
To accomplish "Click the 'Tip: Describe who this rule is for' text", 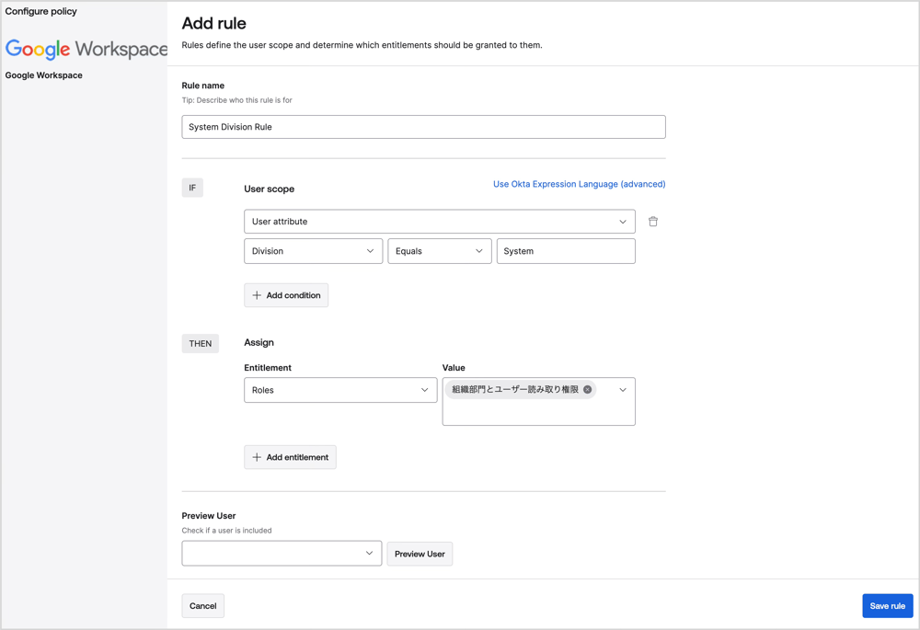I will pos(237,100).
